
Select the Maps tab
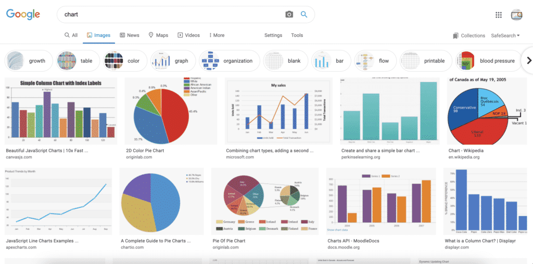tap(158, 35)
